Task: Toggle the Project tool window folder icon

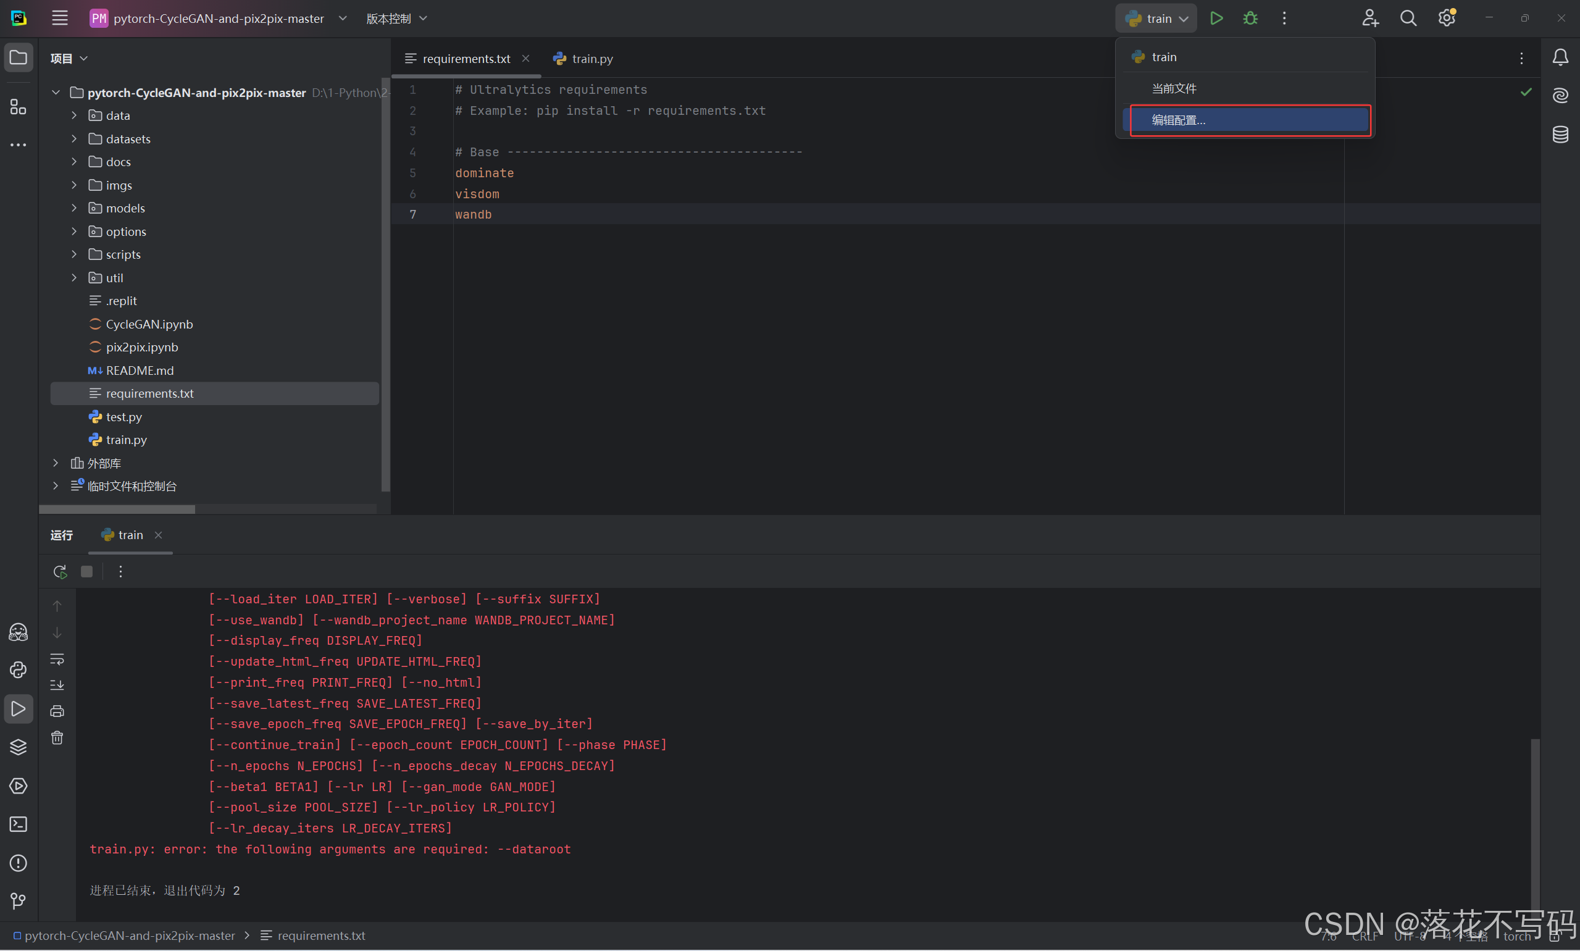Action: (x=18, y=57)
